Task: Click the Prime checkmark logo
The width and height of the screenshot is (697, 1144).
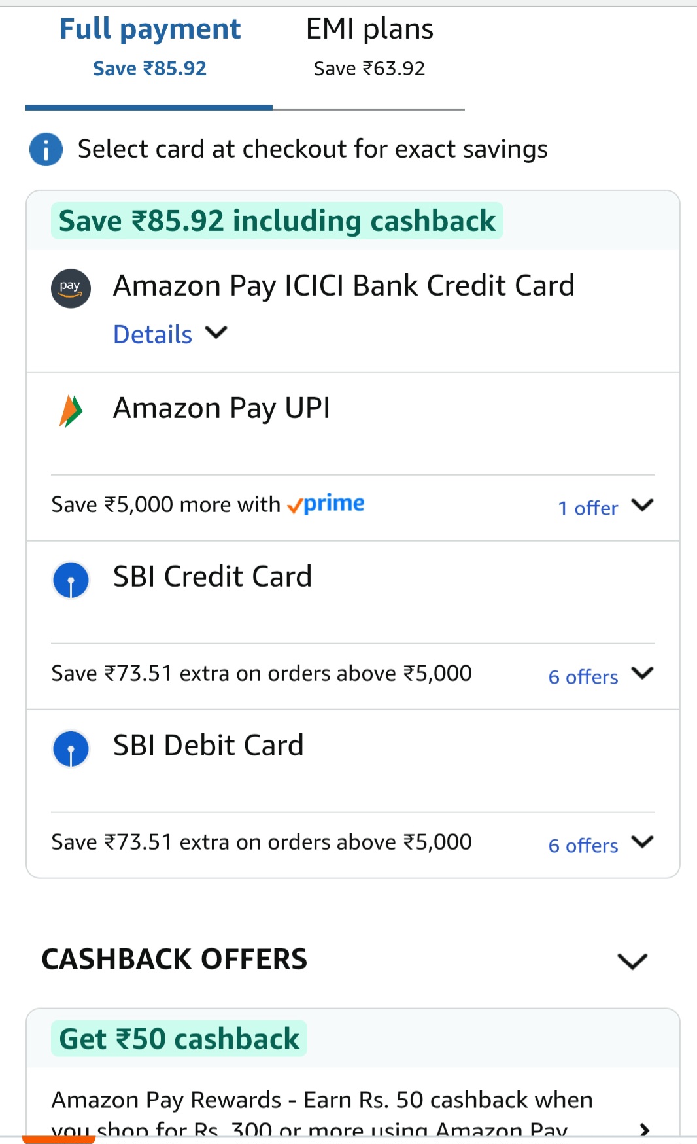Action: tap(326, 504)
